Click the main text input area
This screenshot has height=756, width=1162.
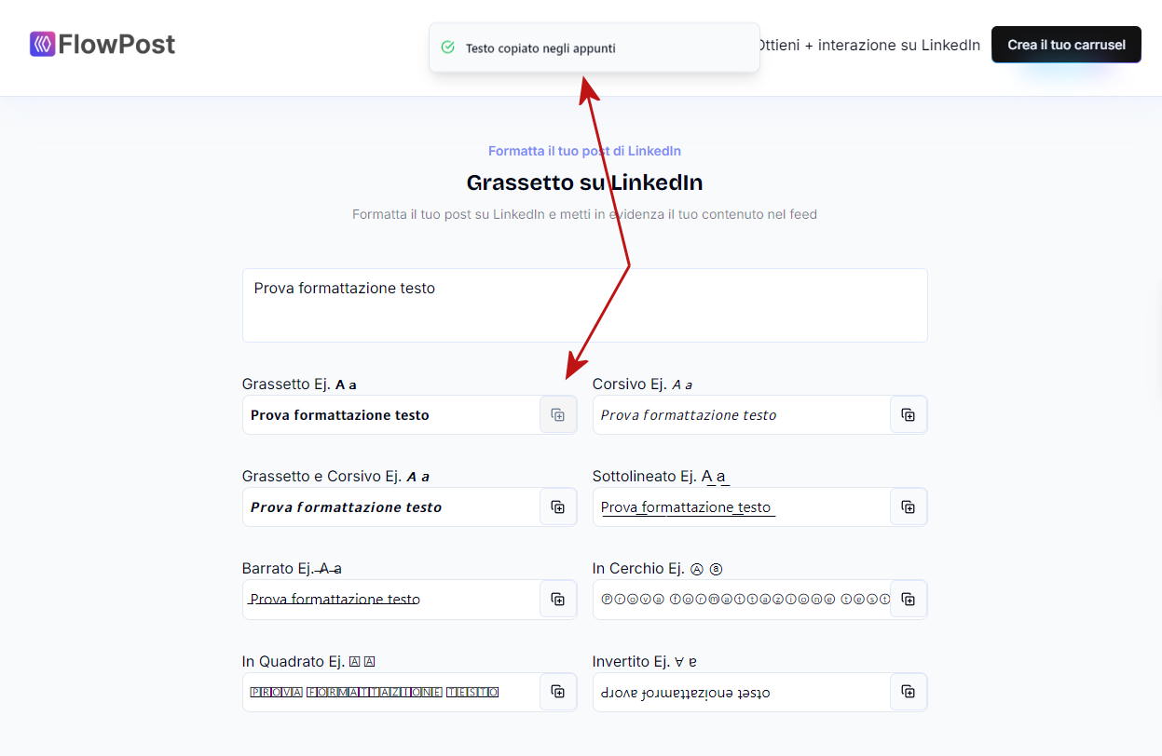pos(584,305)
